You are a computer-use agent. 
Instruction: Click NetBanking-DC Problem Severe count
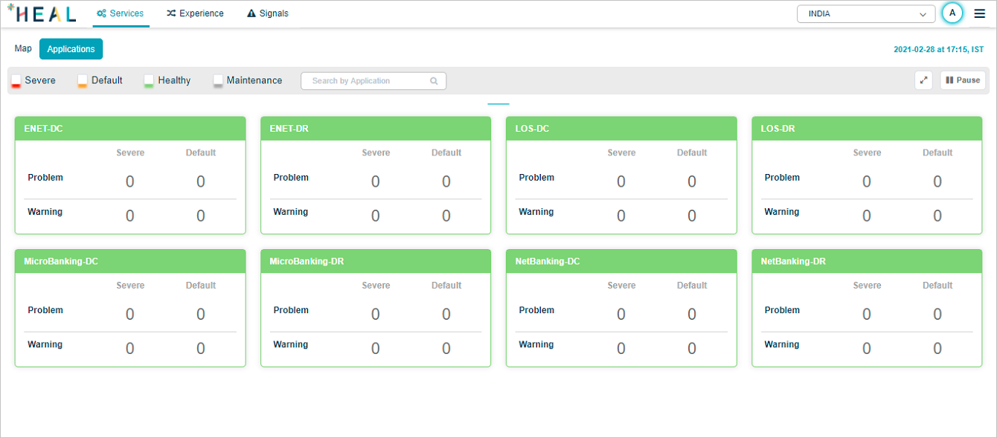(x=621, y=314)
